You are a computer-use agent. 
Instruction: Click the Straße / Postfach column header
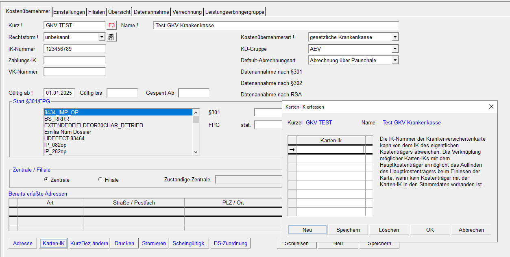click(x=134, y=203)
